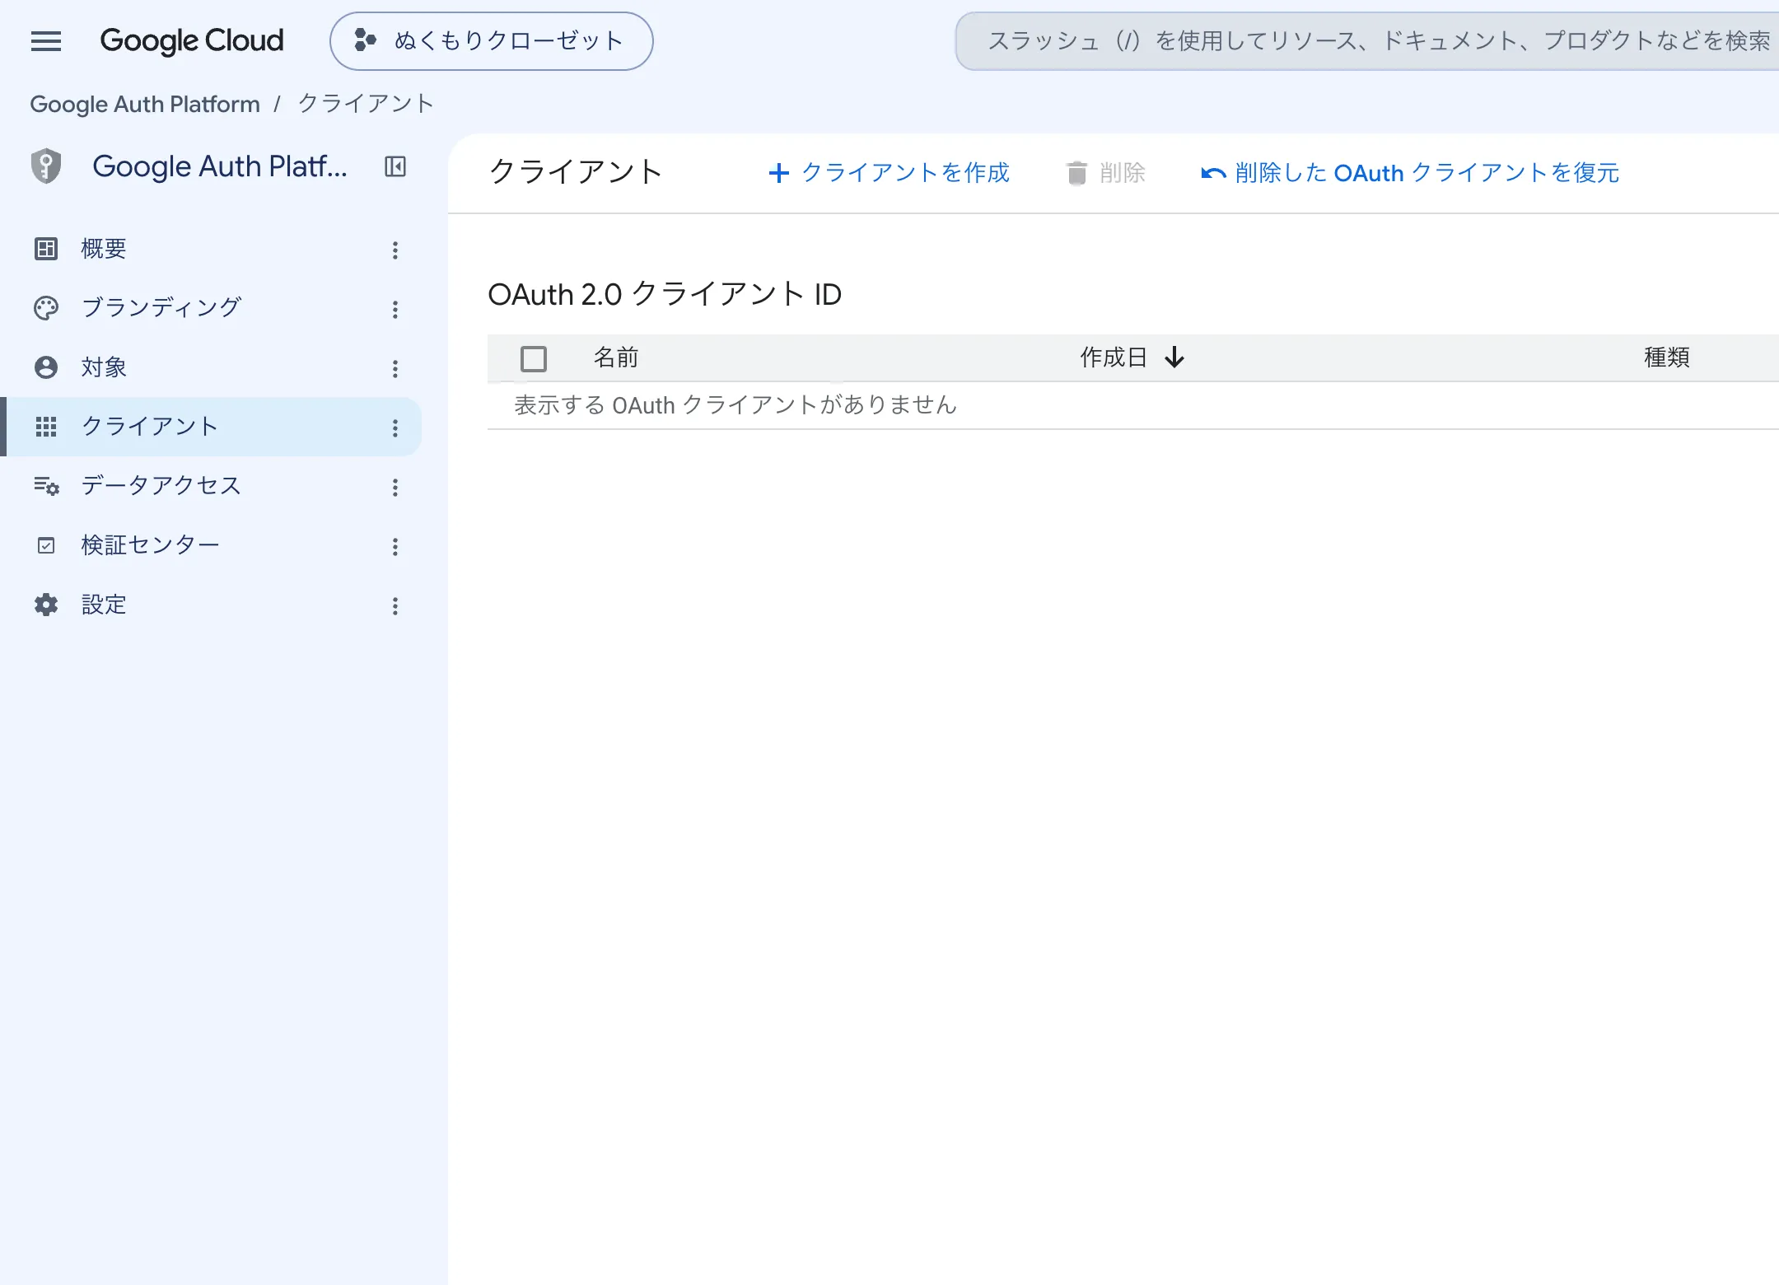
Task: Go to 対象 page
Action: click(211, 367)
